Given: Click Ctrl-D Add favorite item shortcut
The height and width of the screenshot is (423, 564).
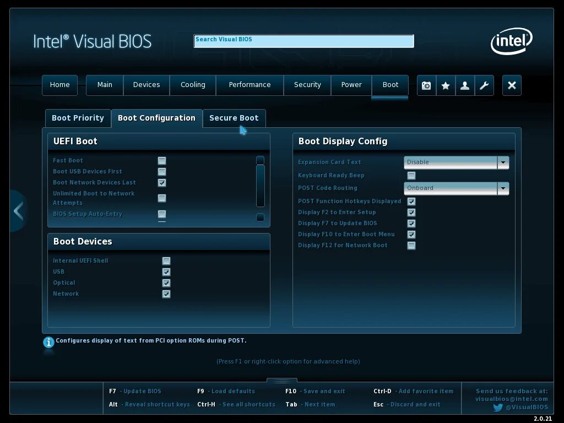Looking at the screenshot, I should coord(413,392).
